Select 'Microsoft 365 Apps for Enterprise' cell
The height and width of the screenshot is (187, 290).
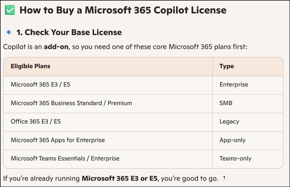click(x=58, y=140)
